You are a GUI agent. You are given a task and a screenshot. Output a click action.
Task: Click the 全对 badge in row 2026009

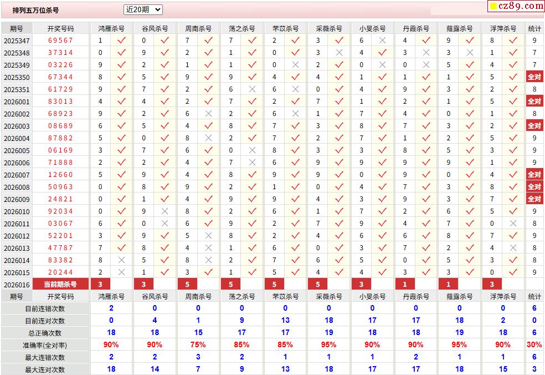[534, 199]
